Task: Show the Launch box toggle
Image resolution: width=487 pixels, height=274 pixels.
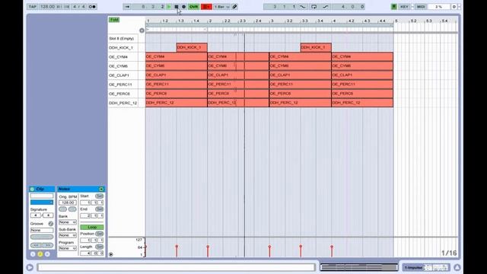Action: [x=33, y=254]
